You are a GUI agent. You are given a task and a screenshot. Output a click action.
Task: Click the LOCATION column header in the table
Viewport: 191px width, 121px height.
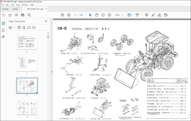point(182,82)
